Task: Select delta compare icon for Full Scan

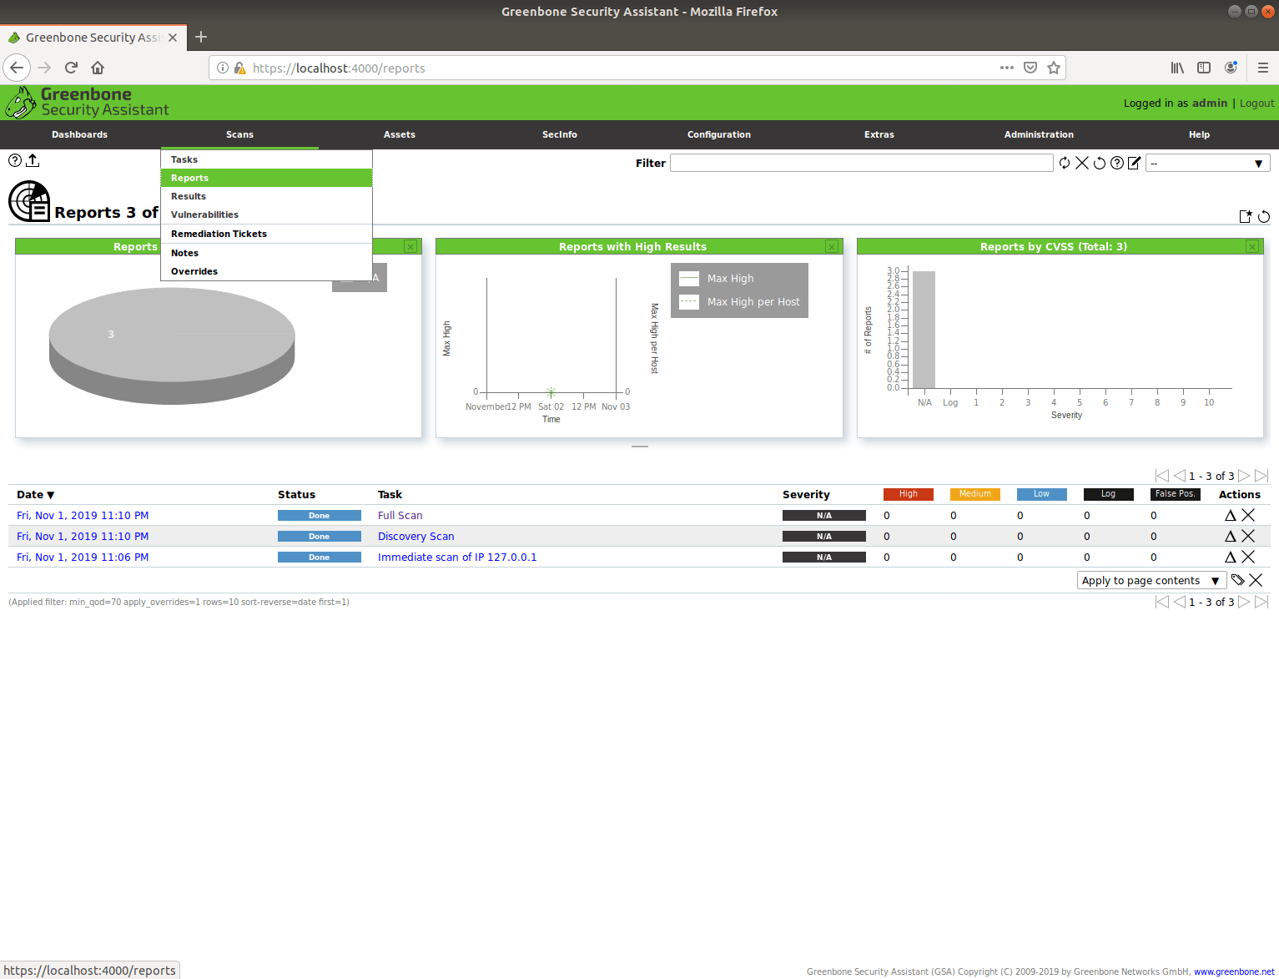Action: click(x=1230, y=516)
